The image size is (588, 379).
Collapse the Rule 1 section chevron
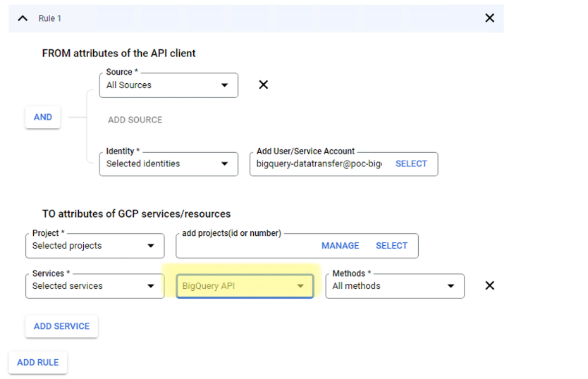coord(23,18)
